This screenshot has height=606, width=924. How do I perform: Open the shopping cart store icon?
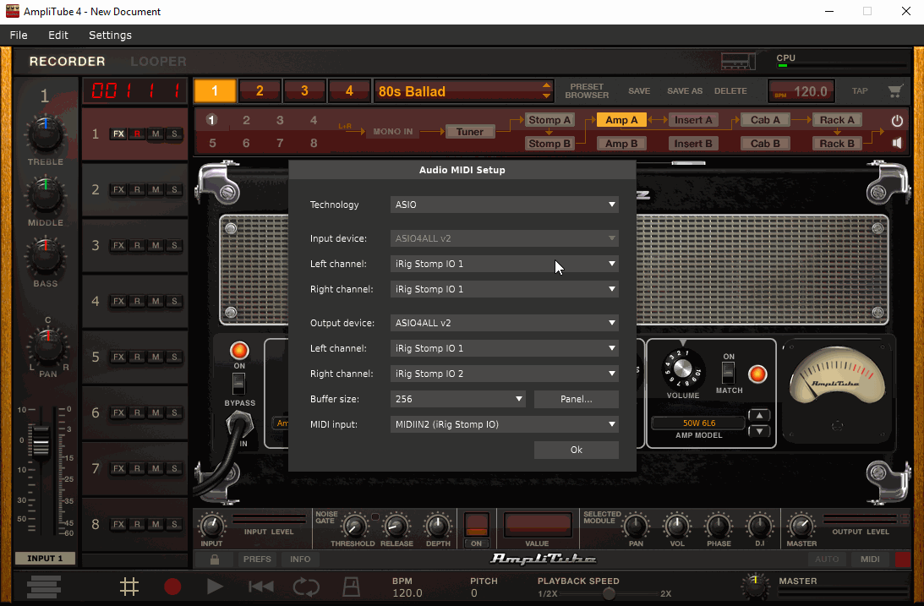coord(895,91)
